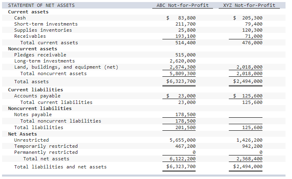Select the value 79,400
Viewport: 292px width, 179px height.
click(x=254, y=24)
